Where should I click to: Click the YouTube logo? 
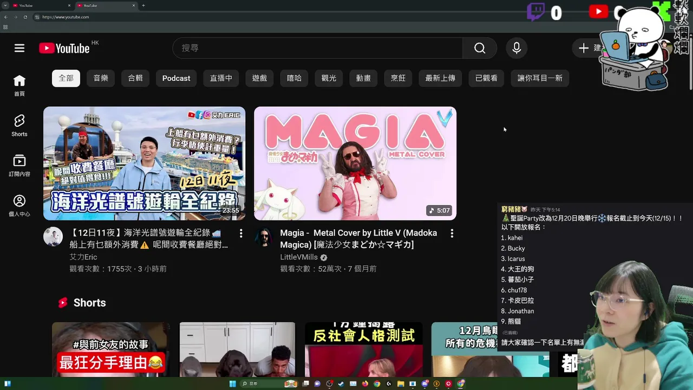tap(64, 48)
